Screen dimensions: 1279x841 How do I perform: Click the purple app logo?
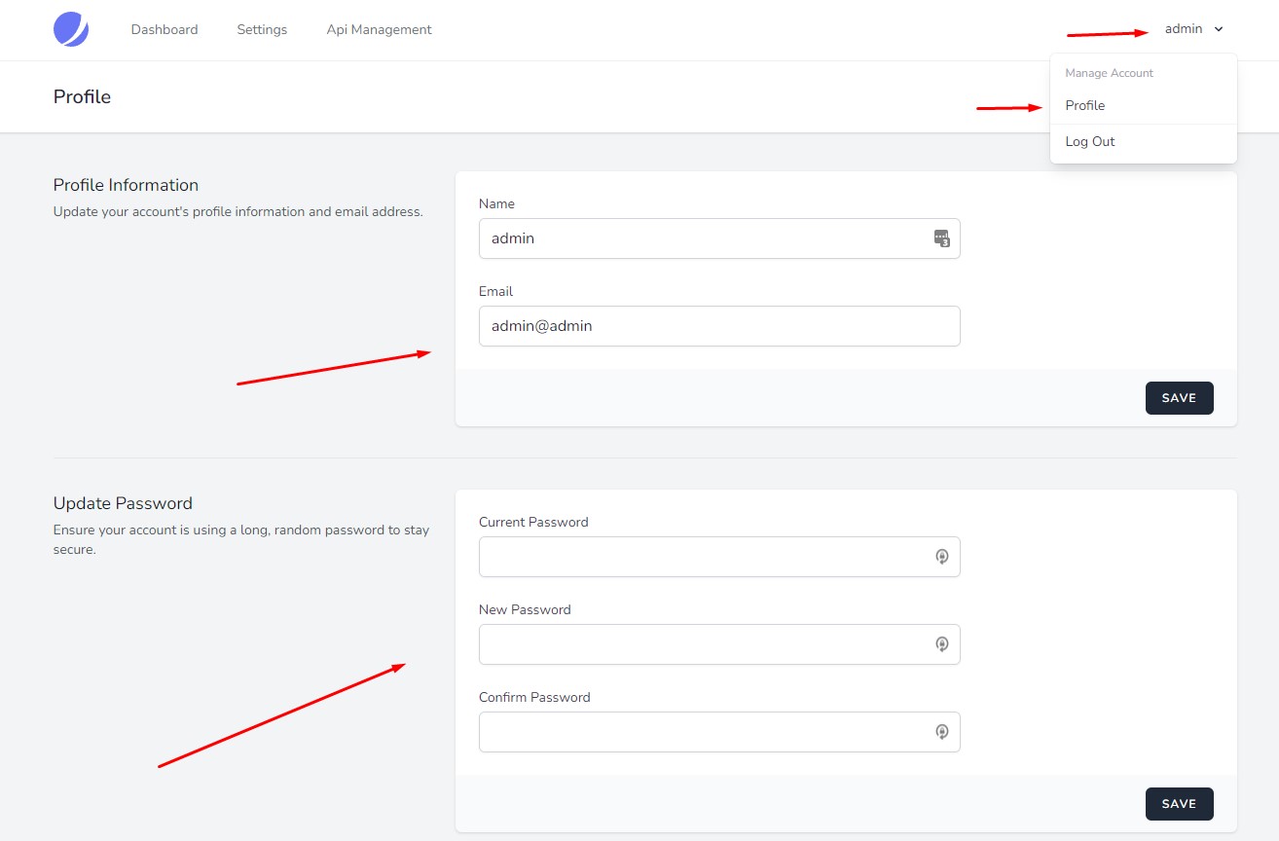(x=71, y=30)
